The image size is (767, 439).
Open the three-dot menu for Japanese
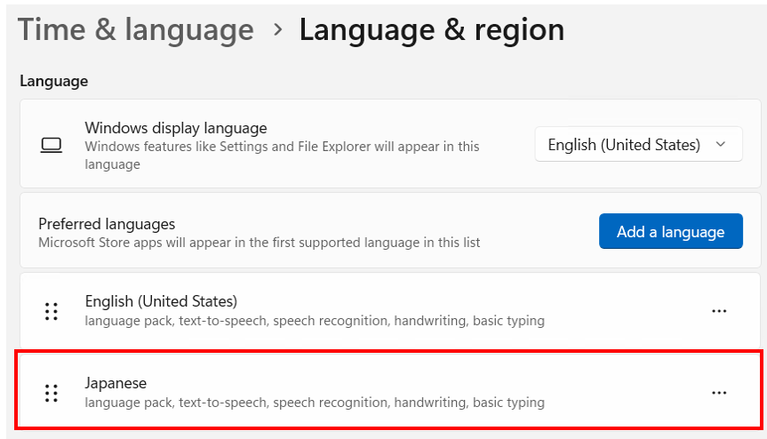pos(719,393)
